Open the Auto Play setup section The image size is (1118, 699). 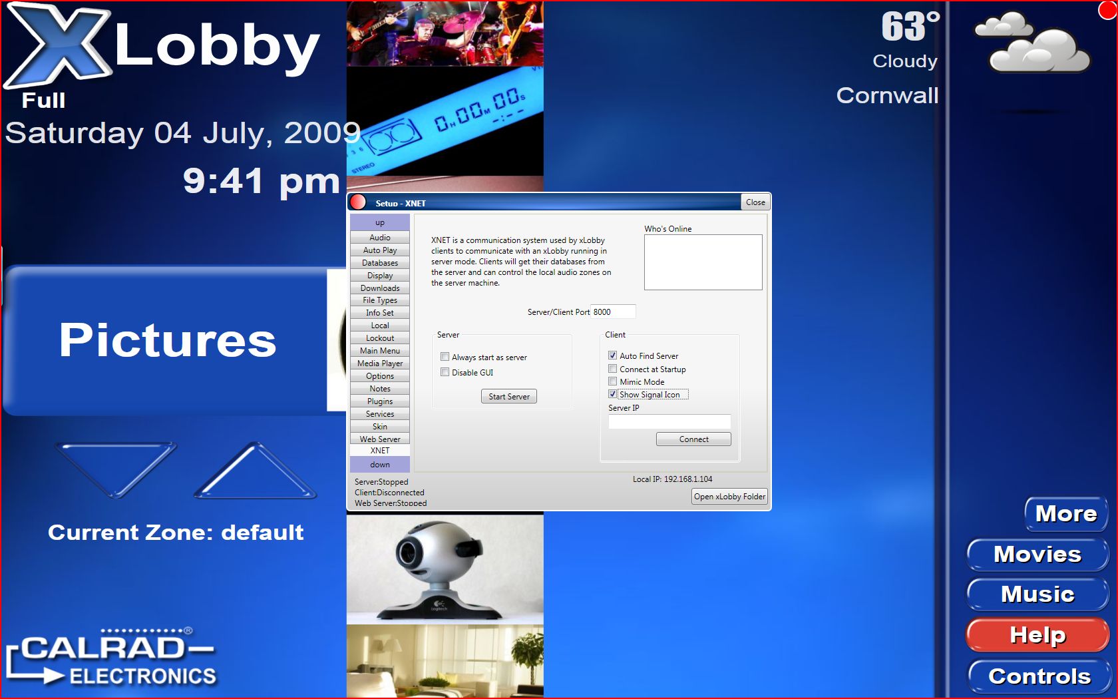tap(380, 250)
